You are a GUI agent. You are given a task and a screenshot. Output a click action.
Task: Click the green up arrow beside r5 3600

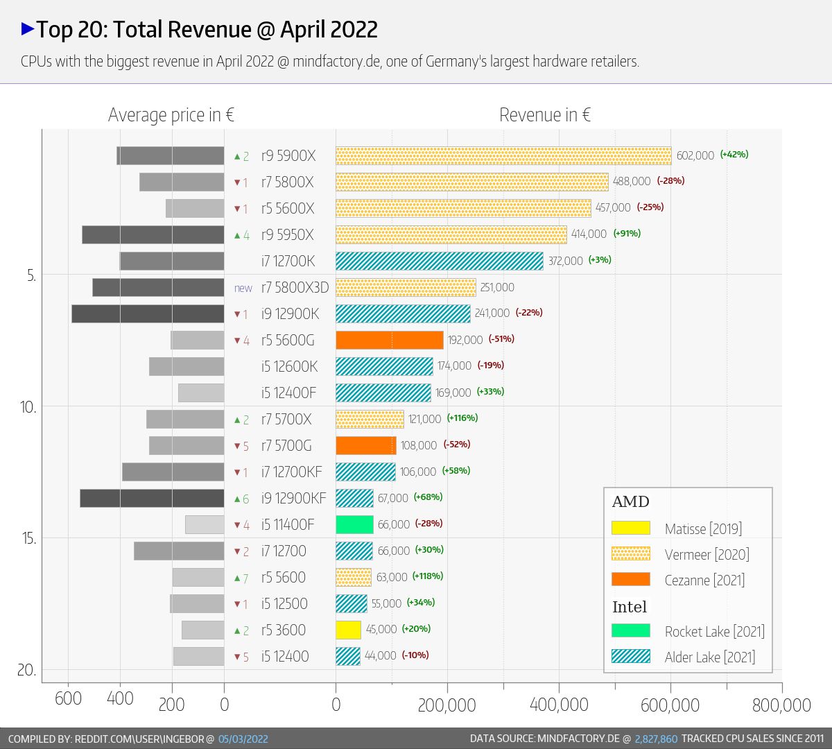[237, 631]
